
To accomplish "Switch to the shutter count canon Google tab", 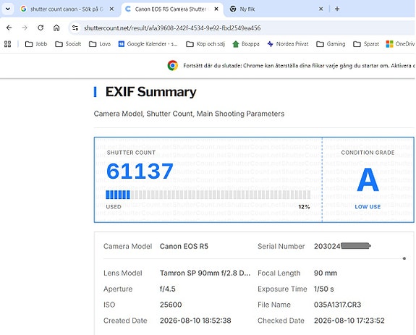I will pyautogui.click(x=64, y=9).
